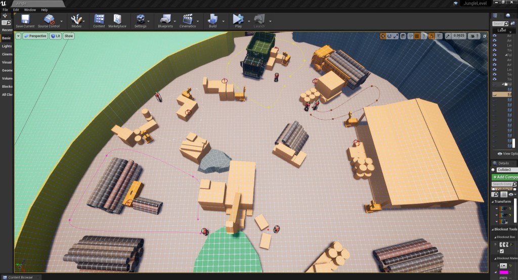Collapse the Transform section in Details

pyautogui.click(x=493, y=202)
